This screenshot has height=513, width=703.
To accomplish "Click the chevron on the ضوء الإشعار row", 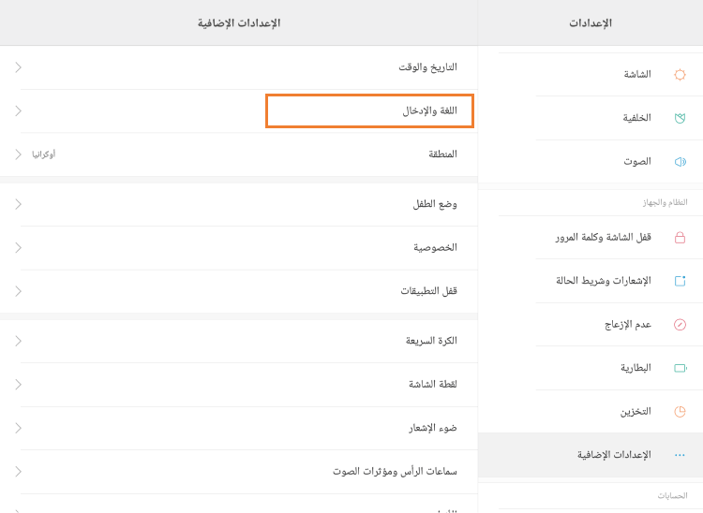I will [x=18, y=428].
